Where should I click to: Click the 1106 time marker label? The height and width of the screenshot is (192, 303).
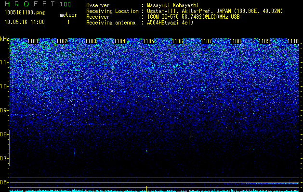click(178, 41)
